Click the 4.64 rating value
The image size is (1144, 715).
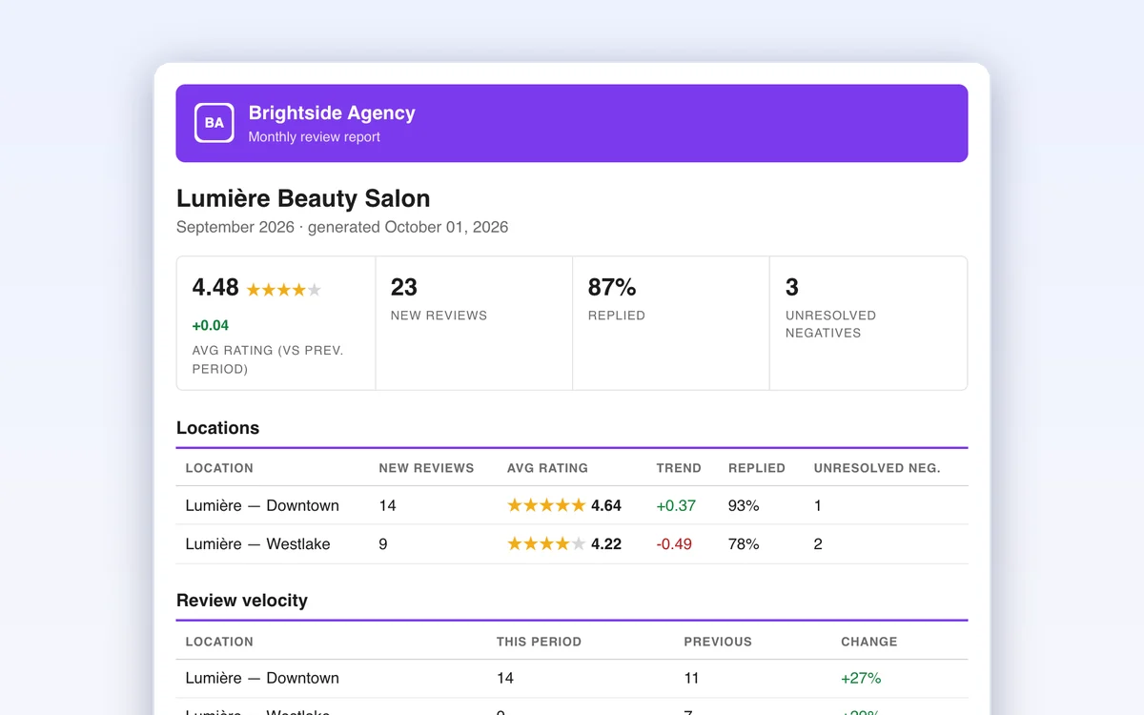pyautogui.click(x=606, y=505)
